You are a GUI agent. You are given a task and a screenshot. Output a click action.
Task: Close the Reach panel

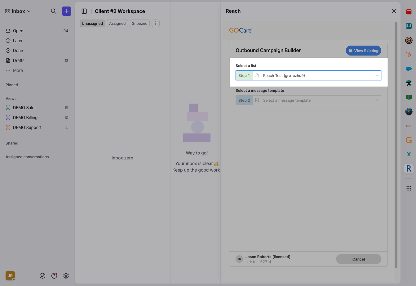tap(394, 11)
